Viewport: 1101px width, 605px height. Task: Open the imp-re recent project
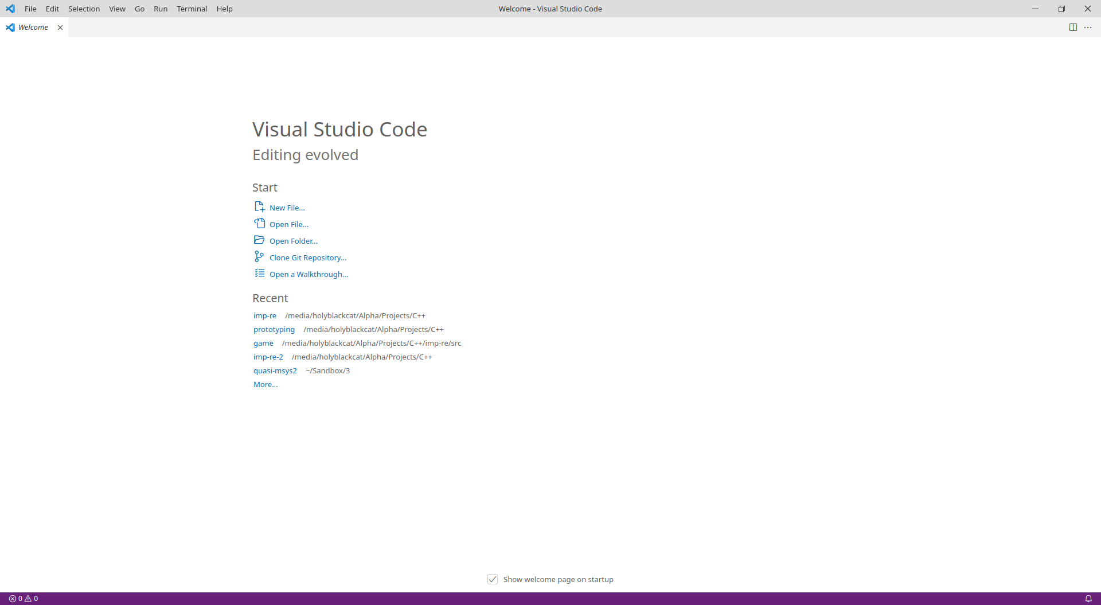click(x=264, y=315)
